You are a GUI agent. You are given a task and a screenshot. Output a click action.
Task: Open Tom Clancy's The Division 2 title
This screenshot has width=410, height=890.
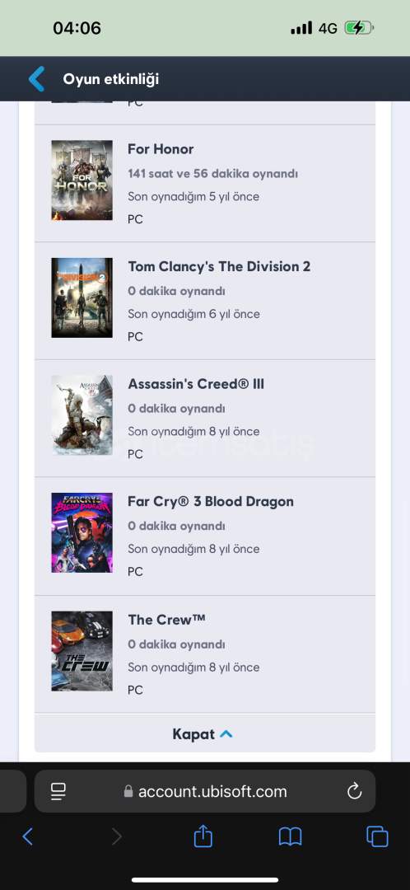pos(219,266)
